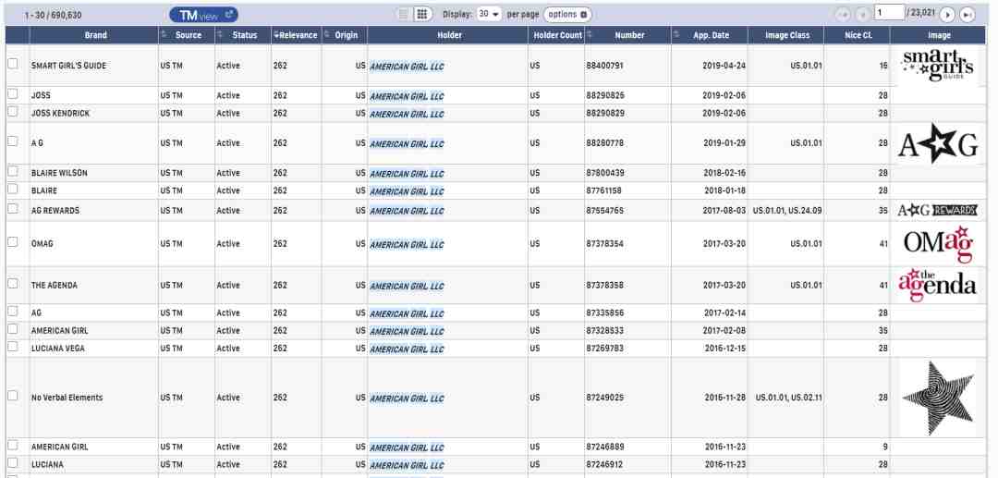
Task: Select checkbox for SMART GIRL'S GUIDE
Action: [x=13, y=64]
